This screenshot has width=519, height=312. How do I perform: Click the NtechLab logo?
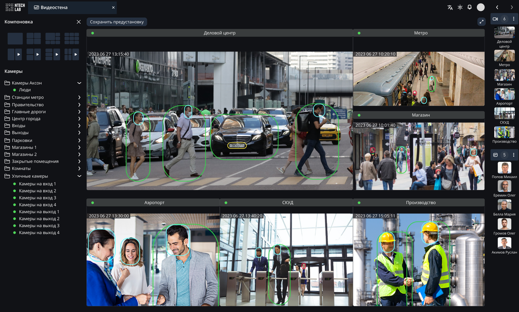(x=15, y=7)
